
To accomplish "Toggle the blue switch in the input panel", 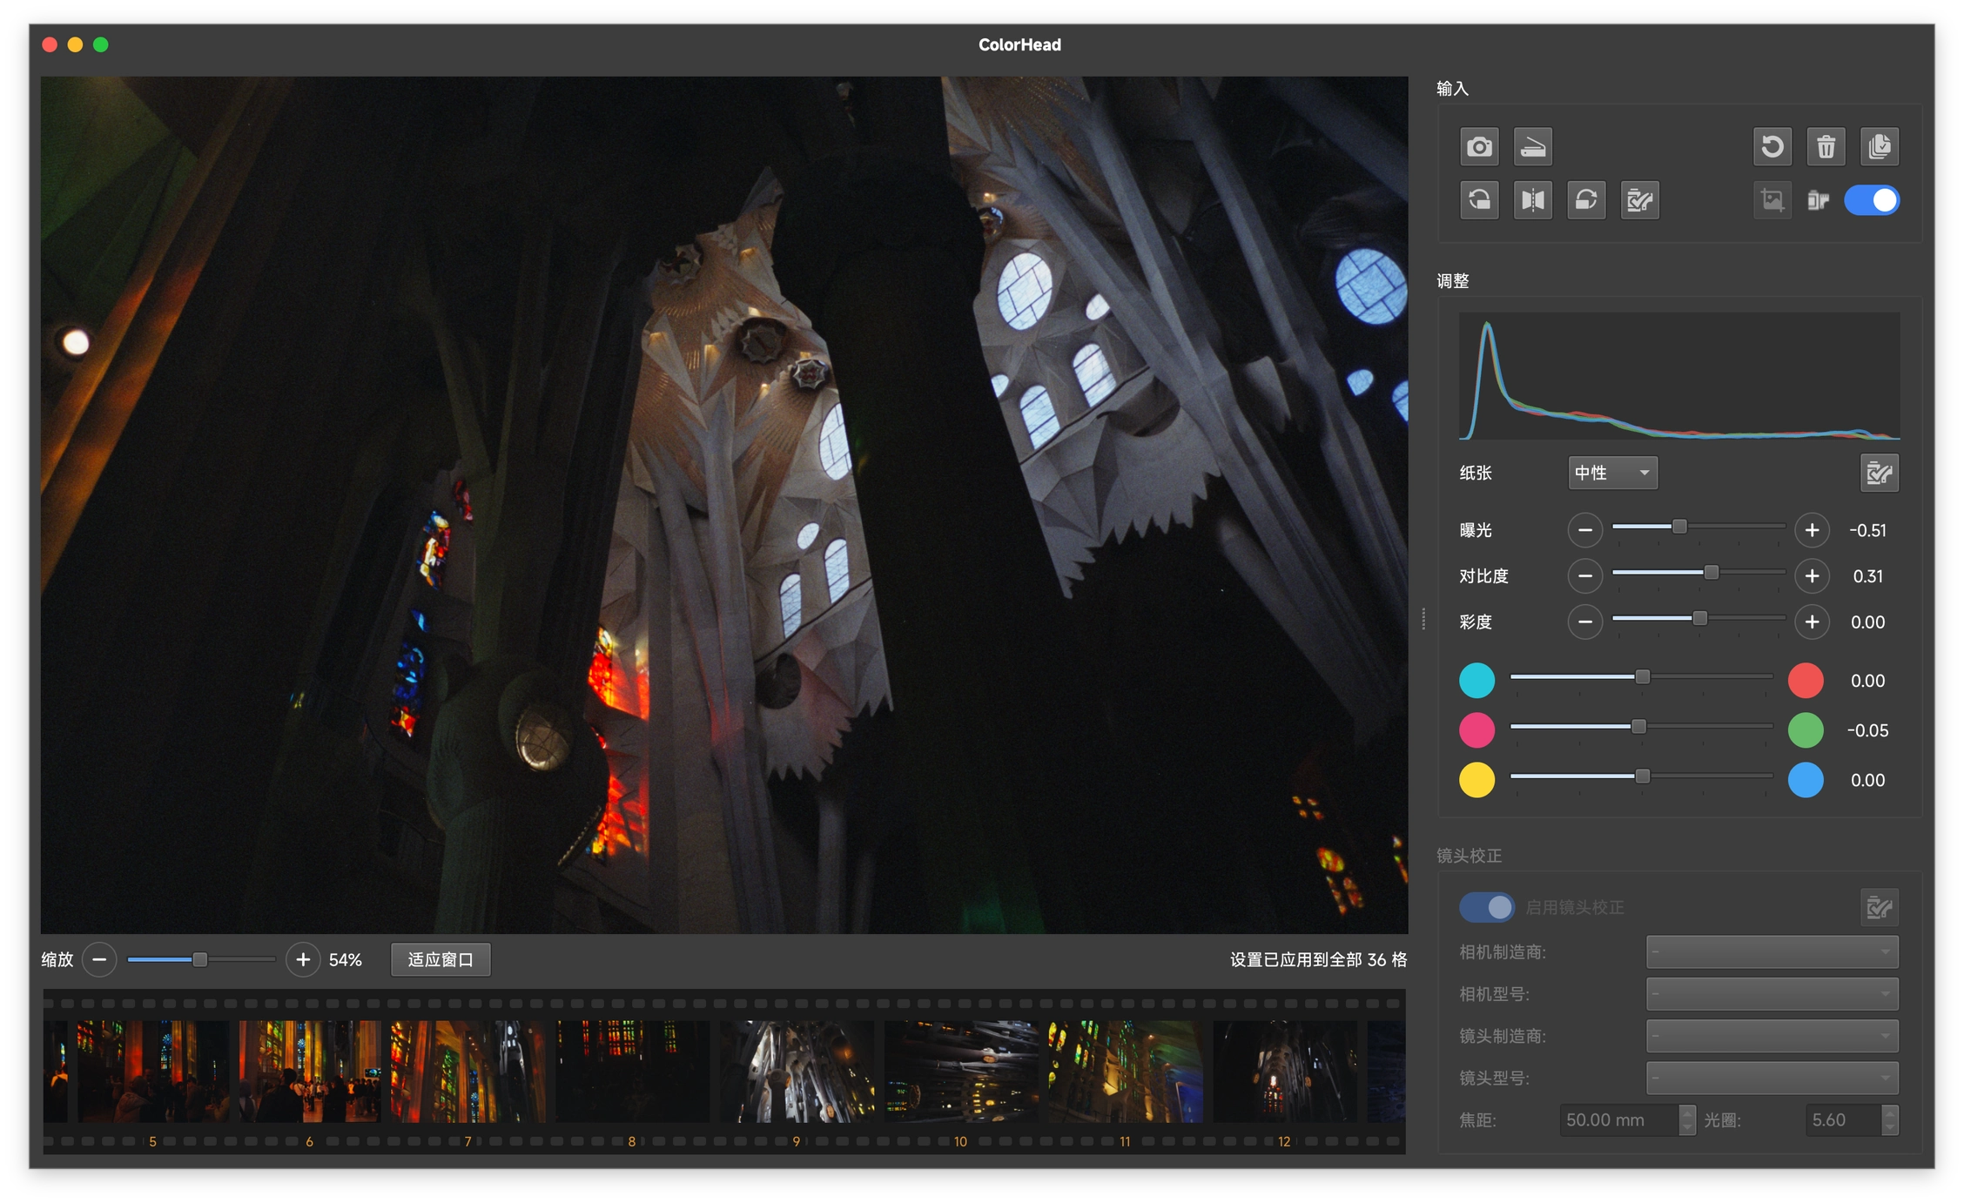I will [1872, 200].
